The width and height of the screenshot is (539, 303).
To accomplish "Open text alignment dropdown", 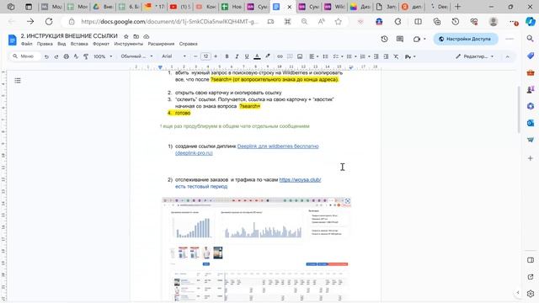I will (x=313, y=56).
